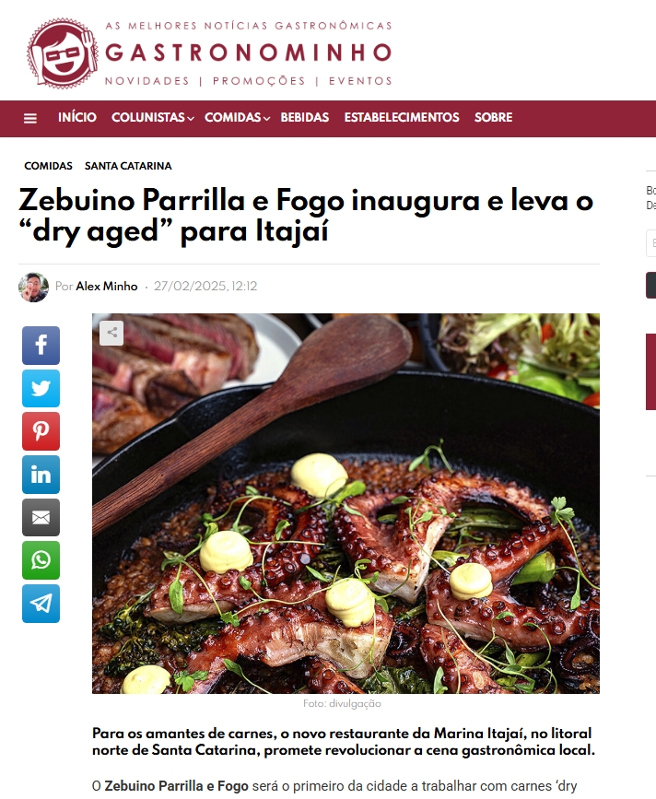Pin article on Pinterest
Screen dimensions: 656x799
[41, 431]
